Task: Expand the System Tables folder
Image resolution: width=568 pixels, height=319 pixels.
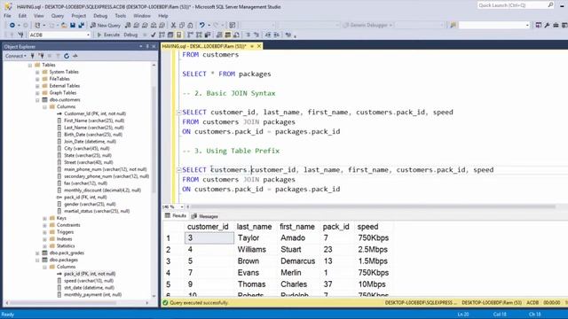Action: click(x=37, y=72)
